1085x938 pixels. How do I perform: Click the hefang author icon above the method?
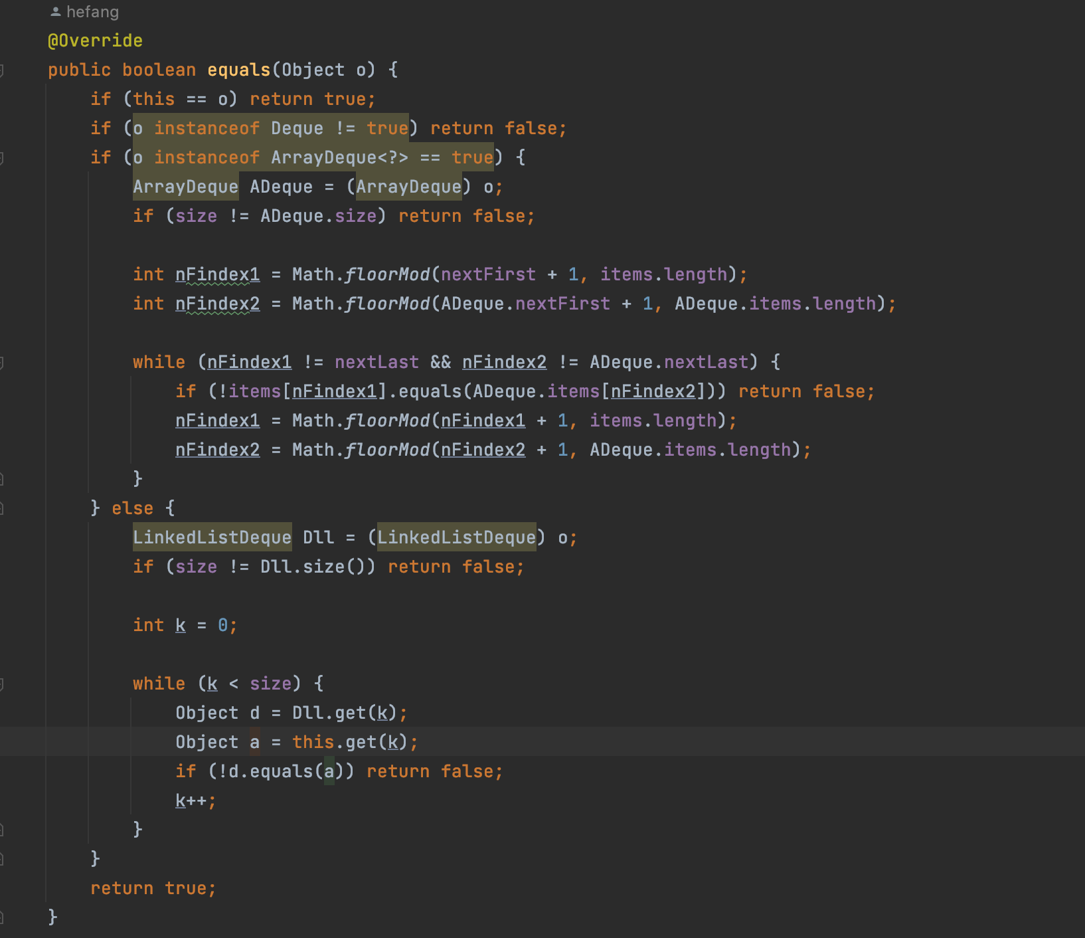56,12
